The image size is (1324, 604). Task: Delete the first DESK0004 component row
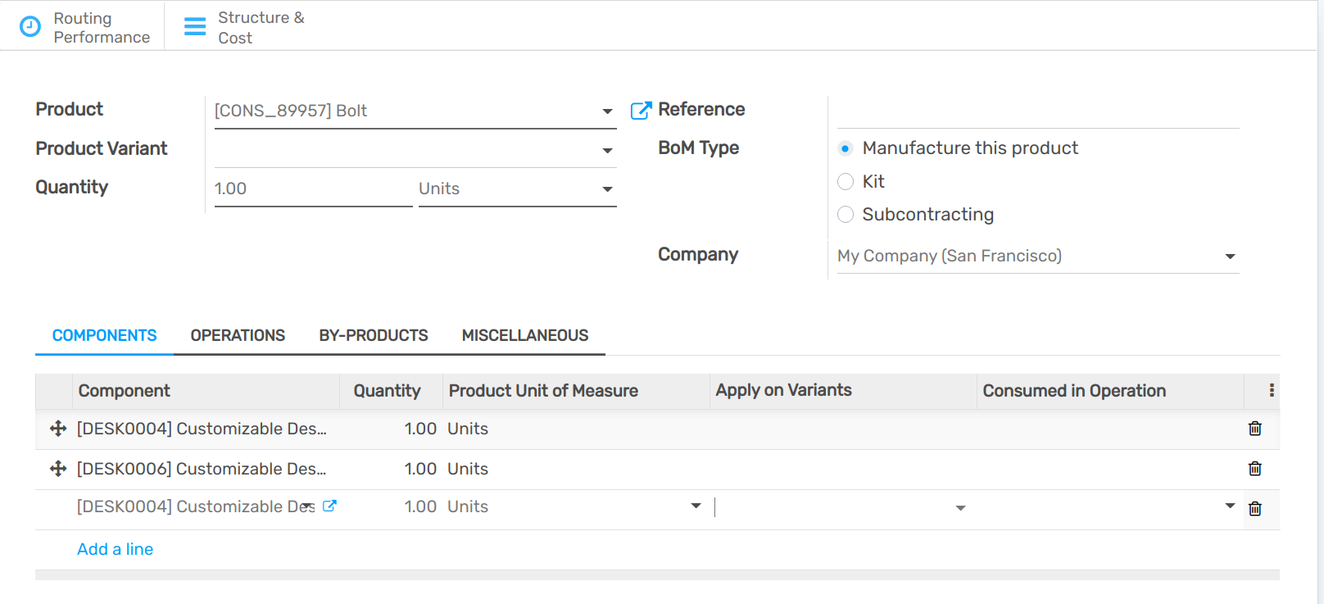(x=1254, y=429)
